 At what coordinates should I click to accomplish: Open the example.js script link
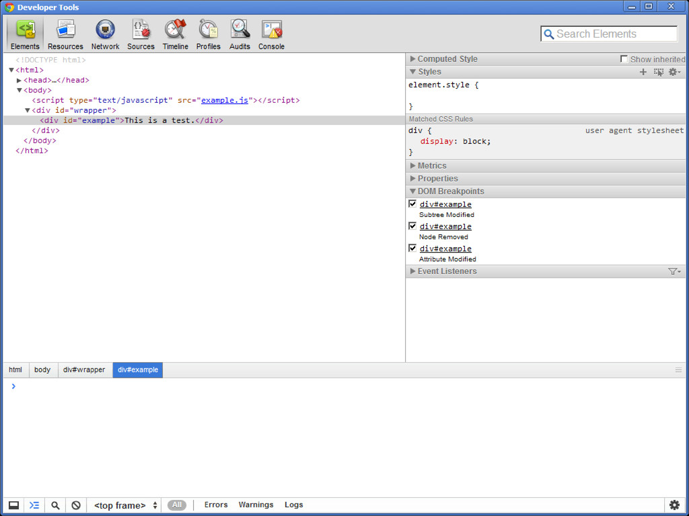tap(225, 100)
